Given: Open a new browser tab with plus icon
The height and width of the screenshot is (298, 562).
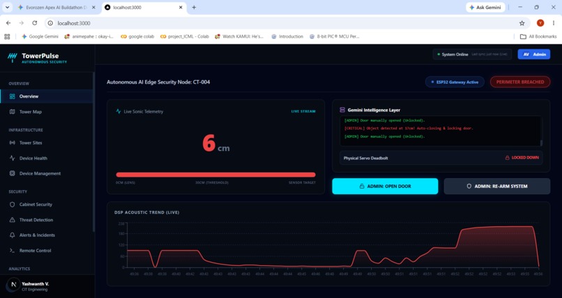Looking at the screenshot, I should 194,7.
